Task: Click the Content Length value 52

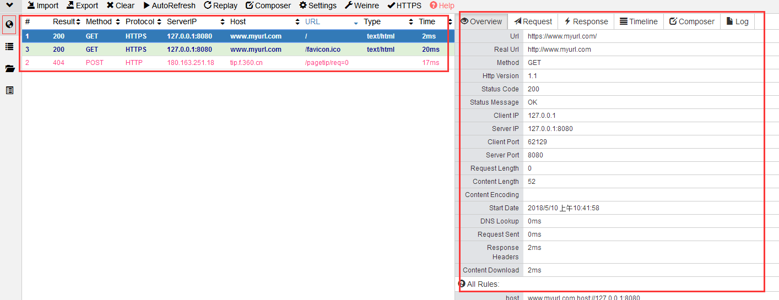Action: point(532,182)
